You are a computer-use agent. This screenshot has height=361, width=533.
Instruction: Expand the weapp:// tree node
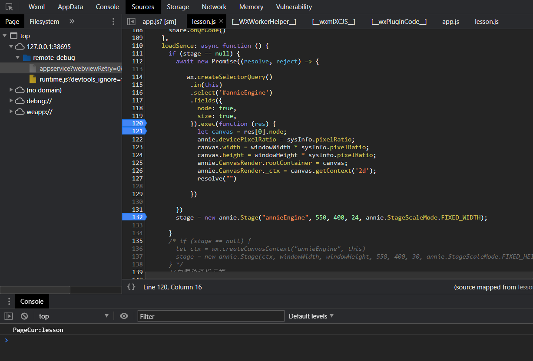pyautogui.click(x=11, y=112)
